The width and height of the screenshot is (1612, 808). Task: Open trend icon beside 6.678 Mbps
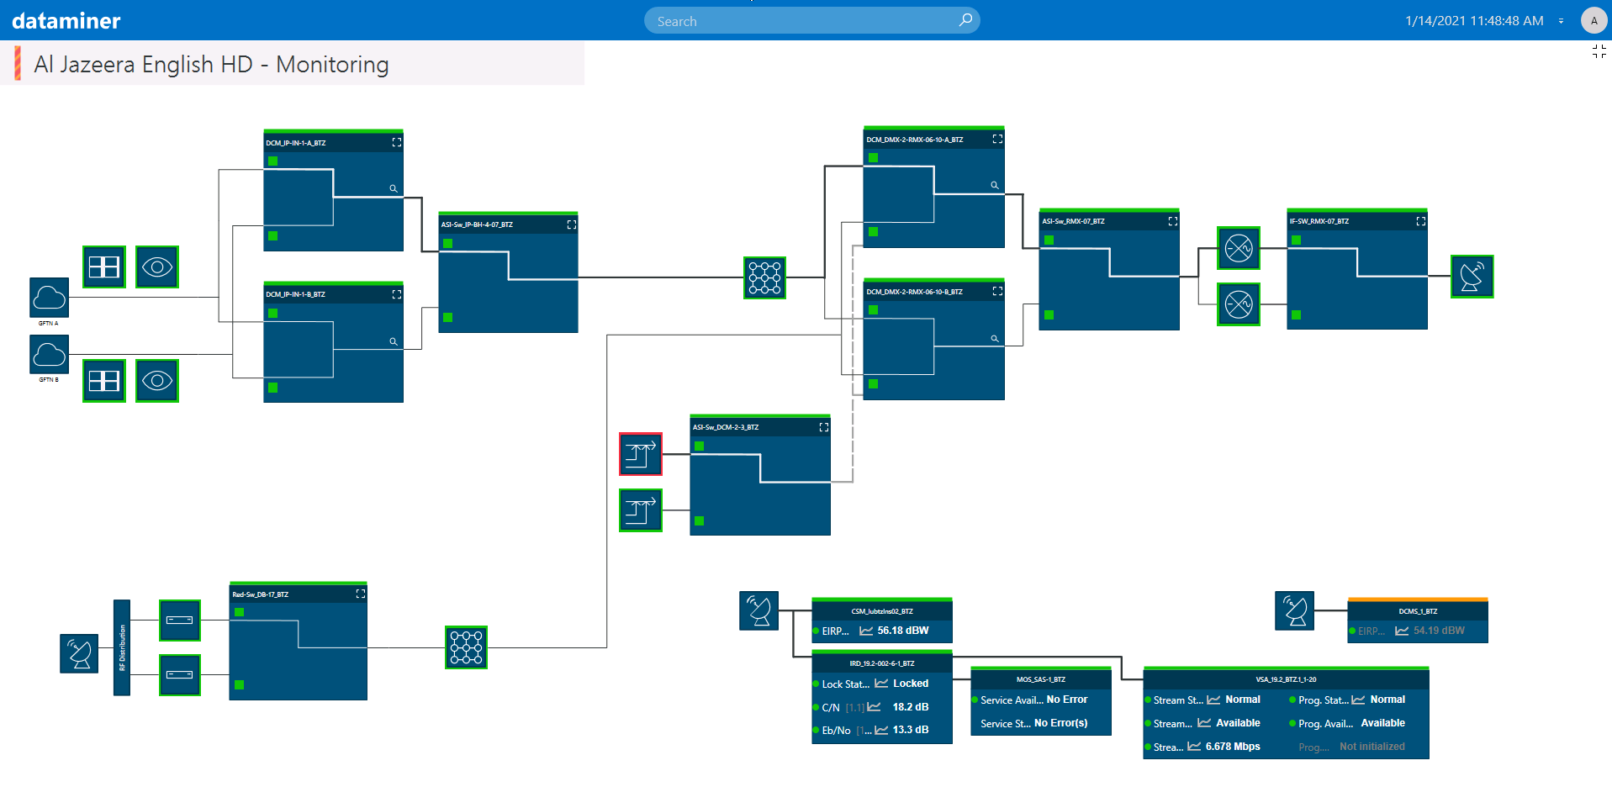pyautogui.click(x=1194, y=747)
